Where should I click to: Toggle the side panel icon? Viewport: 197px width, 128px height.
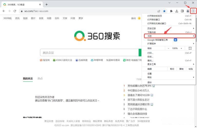(182, 11)
